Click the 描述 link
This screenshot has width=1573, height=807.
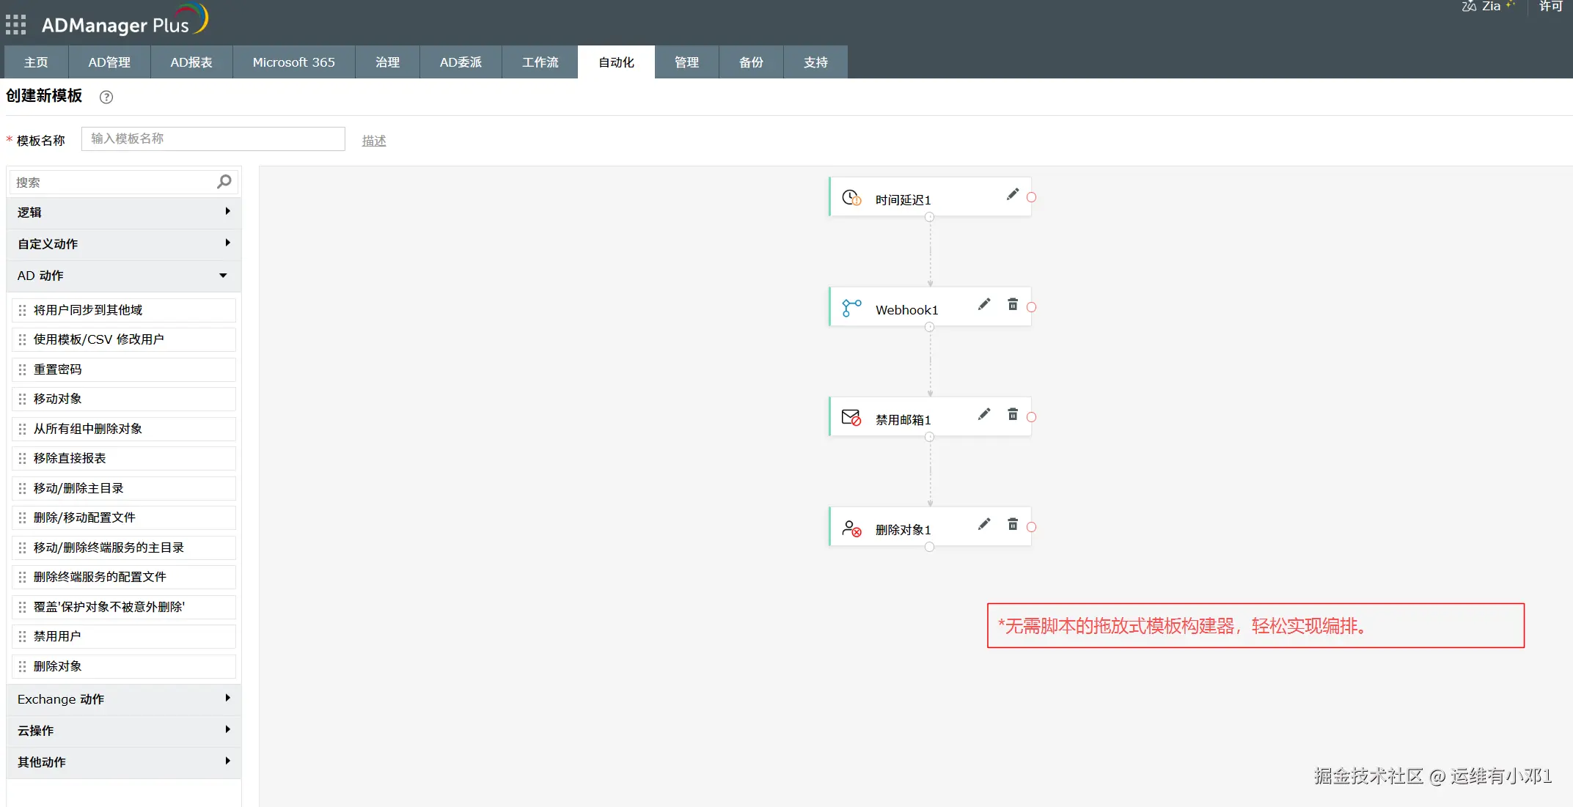point(374,141)
